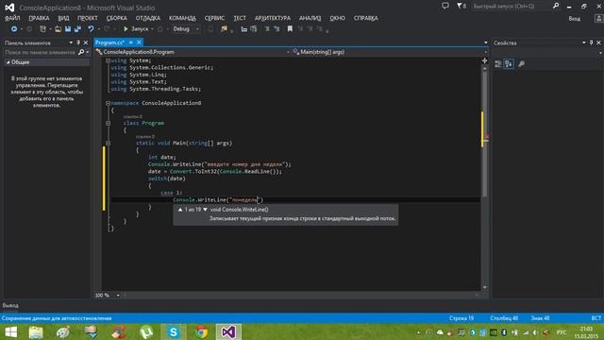This screenshot has width=604, height=340.
Task: Show the previous overload in the tooltip
Action: pos(180,210)
